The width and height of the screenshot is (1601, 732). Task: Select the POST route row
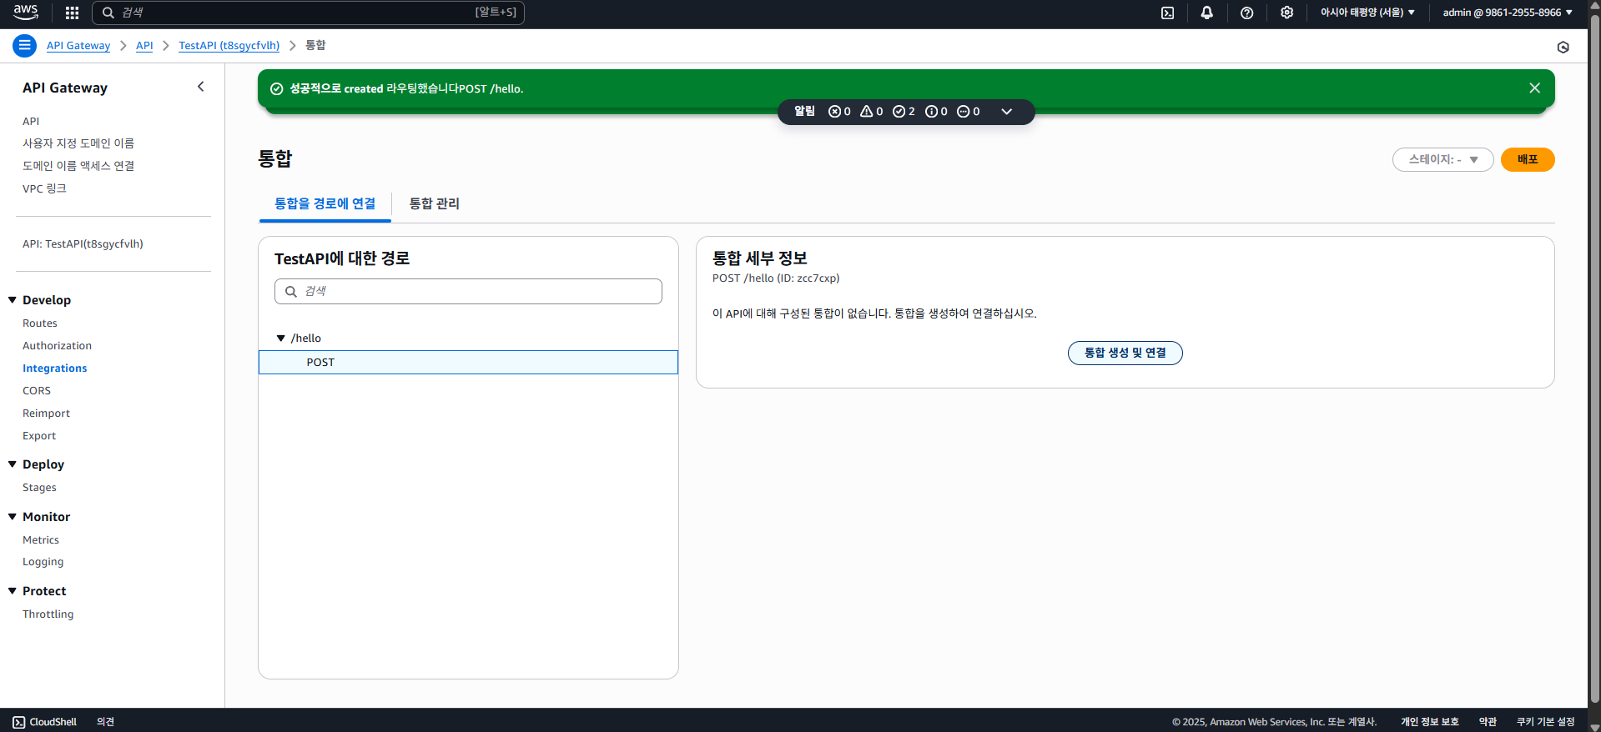468,363
